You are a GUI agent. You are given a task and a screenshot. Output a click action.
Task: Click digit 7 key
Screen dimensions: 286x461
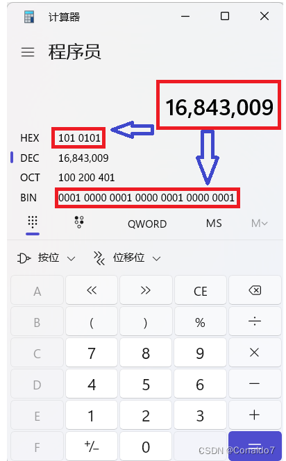click(92, 353)
